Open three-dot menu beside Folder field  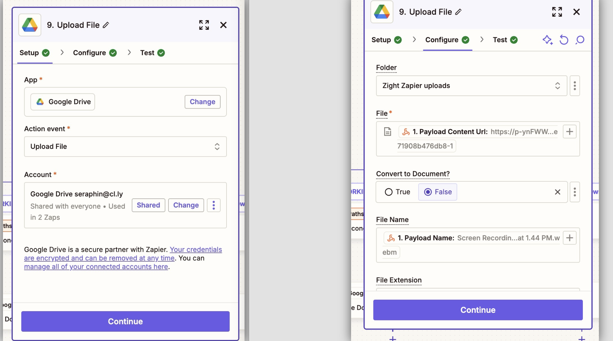click(x=575, y=86)
